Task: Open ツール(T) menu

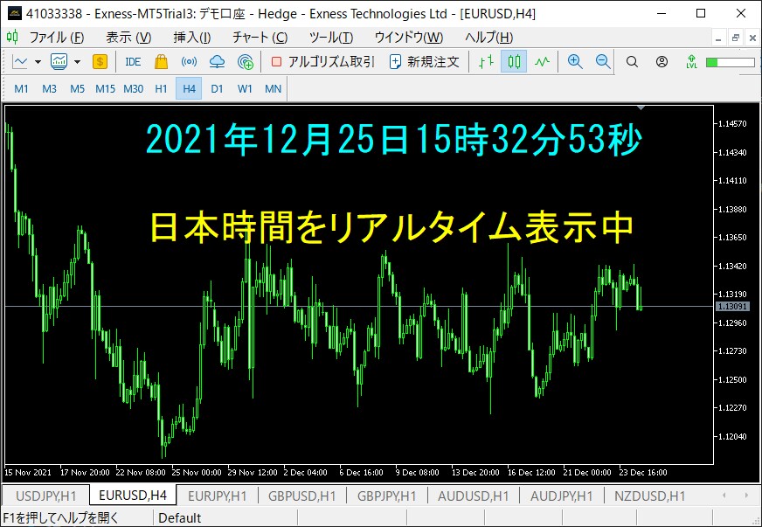Action: (331, 38)
